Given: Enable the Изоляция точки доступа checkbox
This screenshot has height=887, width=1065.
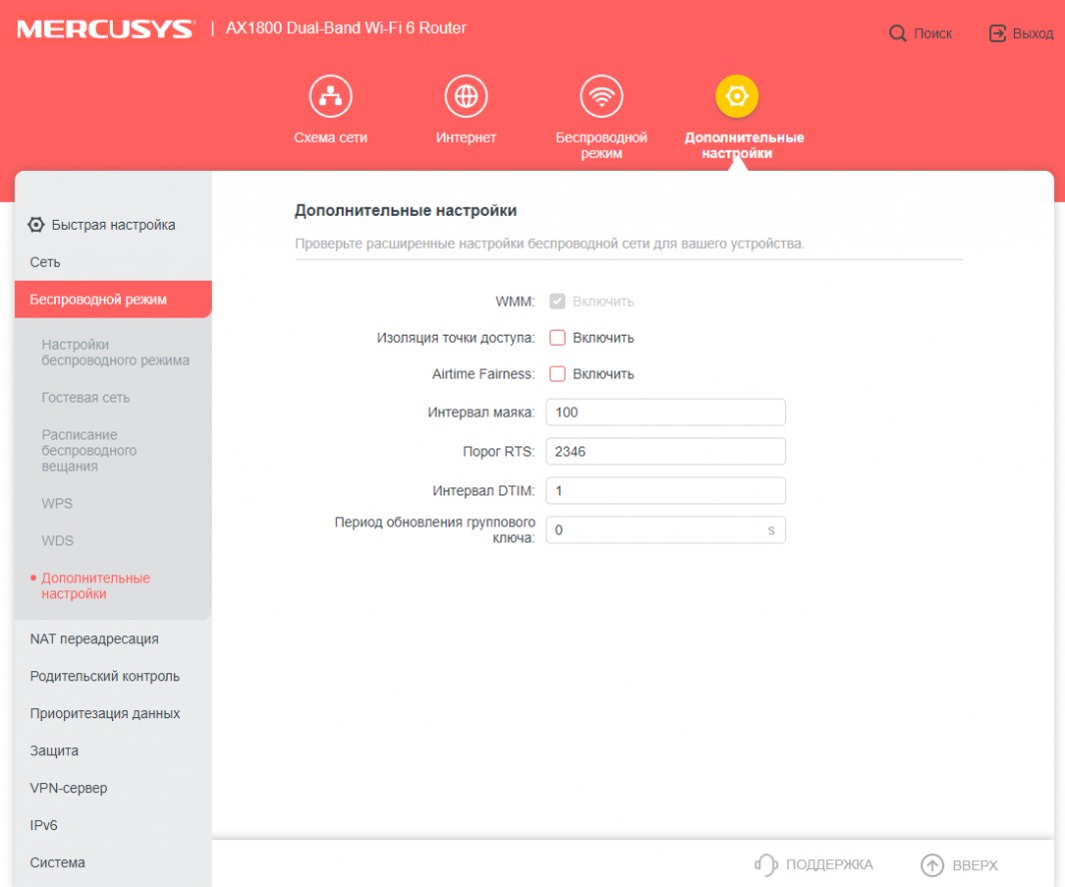Looking at the screenshot, I should 557,338.
